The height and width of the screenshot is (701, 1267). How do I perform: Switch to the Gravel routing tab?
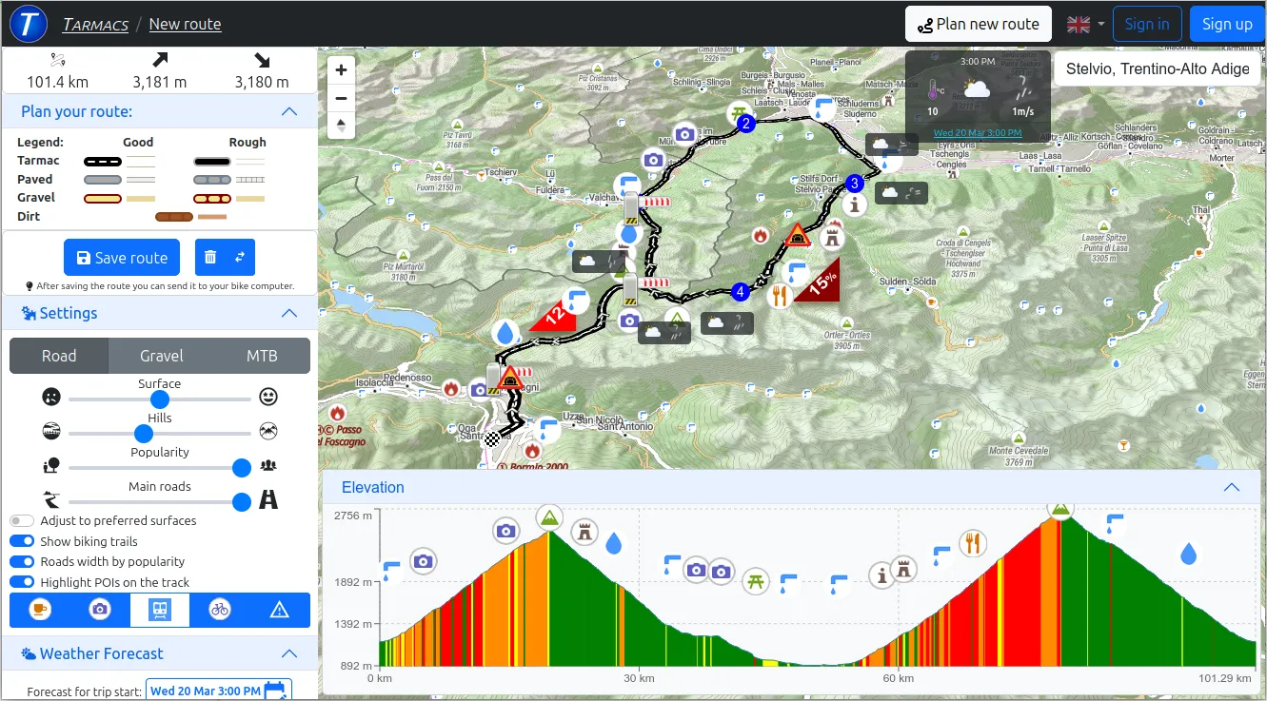click(x=160, y=356)
